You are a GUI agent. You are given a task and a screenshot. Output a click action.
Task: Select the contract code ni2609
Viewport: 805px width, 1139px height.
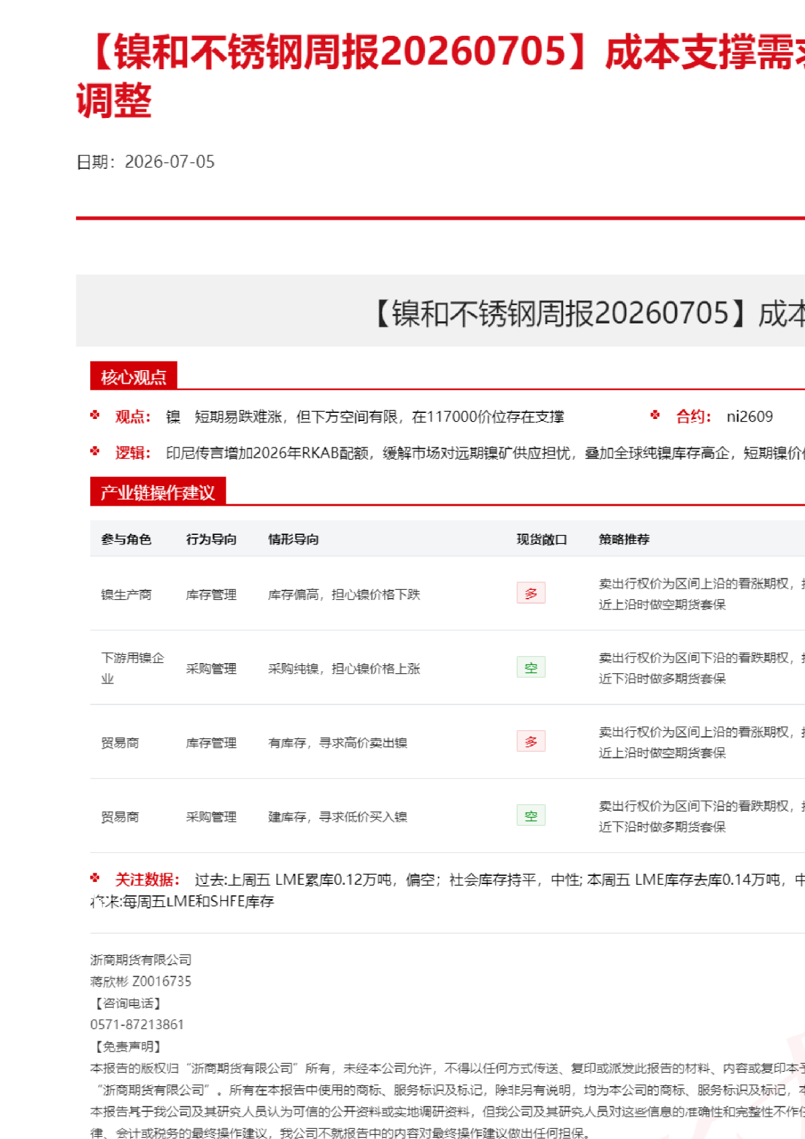[749, 416]
